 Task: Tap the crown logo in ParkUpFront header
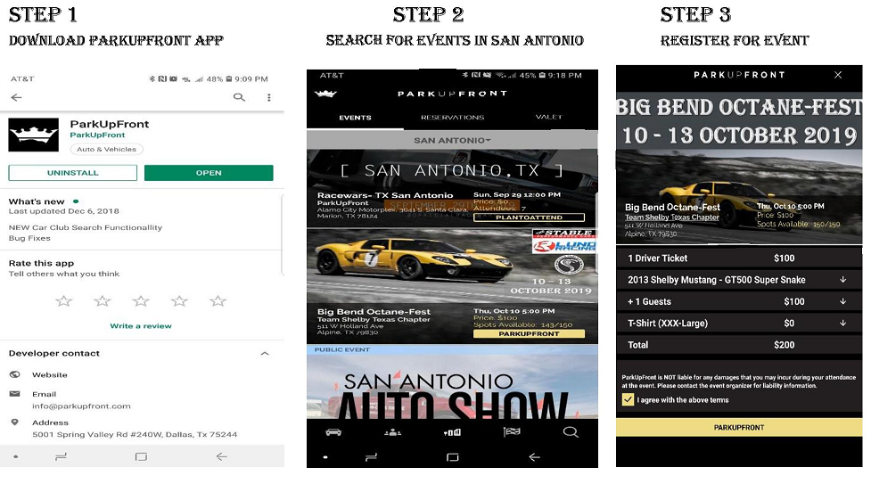pyautogui.click(x=325, y=94)
